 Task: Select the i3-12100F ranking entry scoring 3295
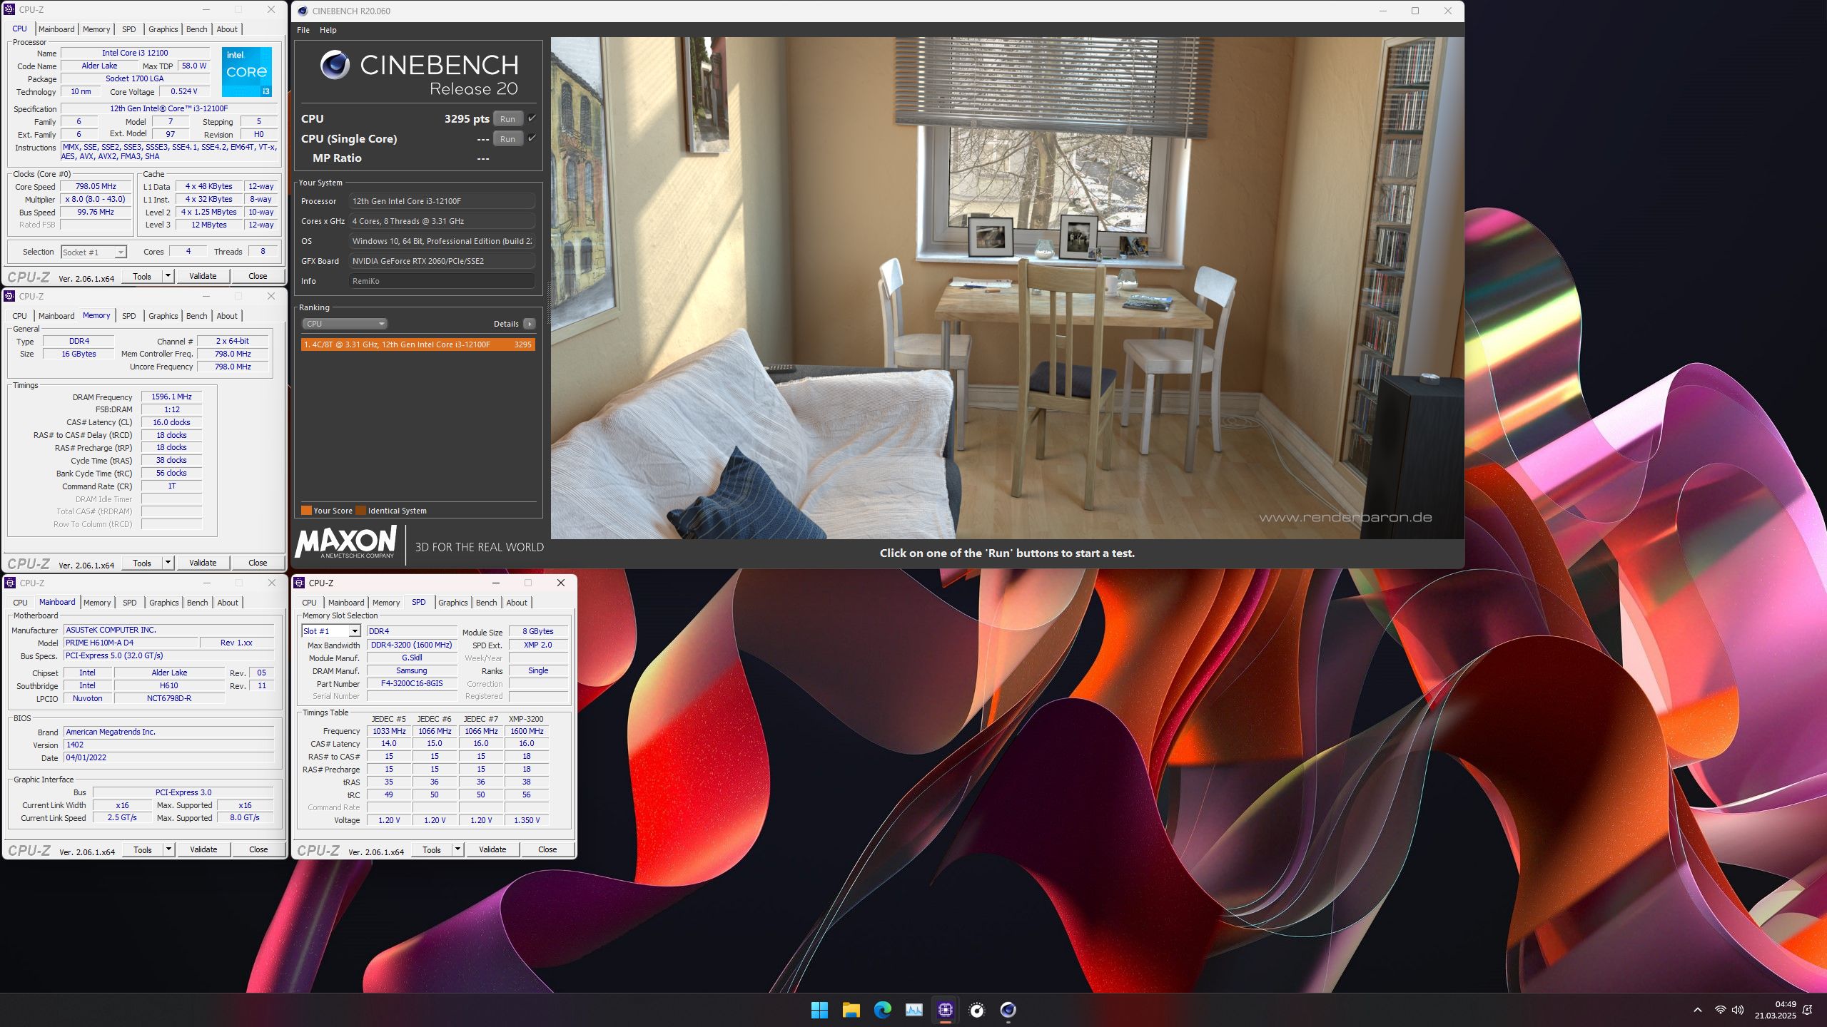coord(418,344)
